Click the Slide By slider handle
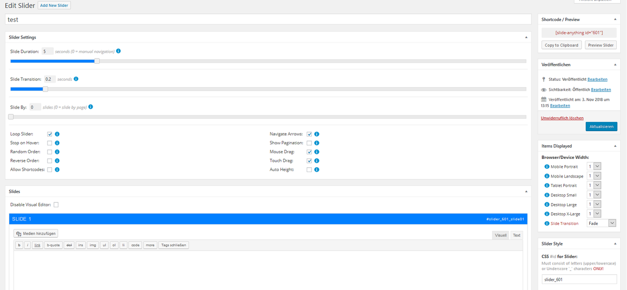The width and height of the screenshot is (627, 290). click(x=11, y=117)
